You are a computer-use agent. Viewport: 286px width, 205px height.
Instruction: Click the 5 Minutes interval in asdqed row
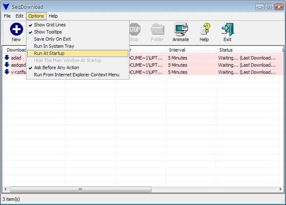[x=178, y=65]
